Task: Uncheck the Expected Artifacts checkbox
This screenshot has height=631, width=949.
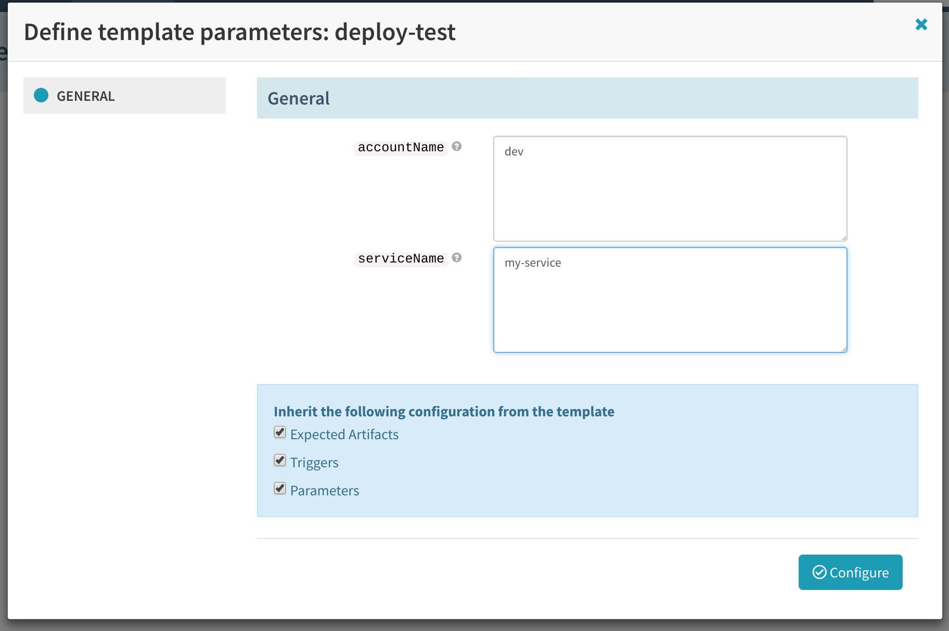Action: pos(280,432)
